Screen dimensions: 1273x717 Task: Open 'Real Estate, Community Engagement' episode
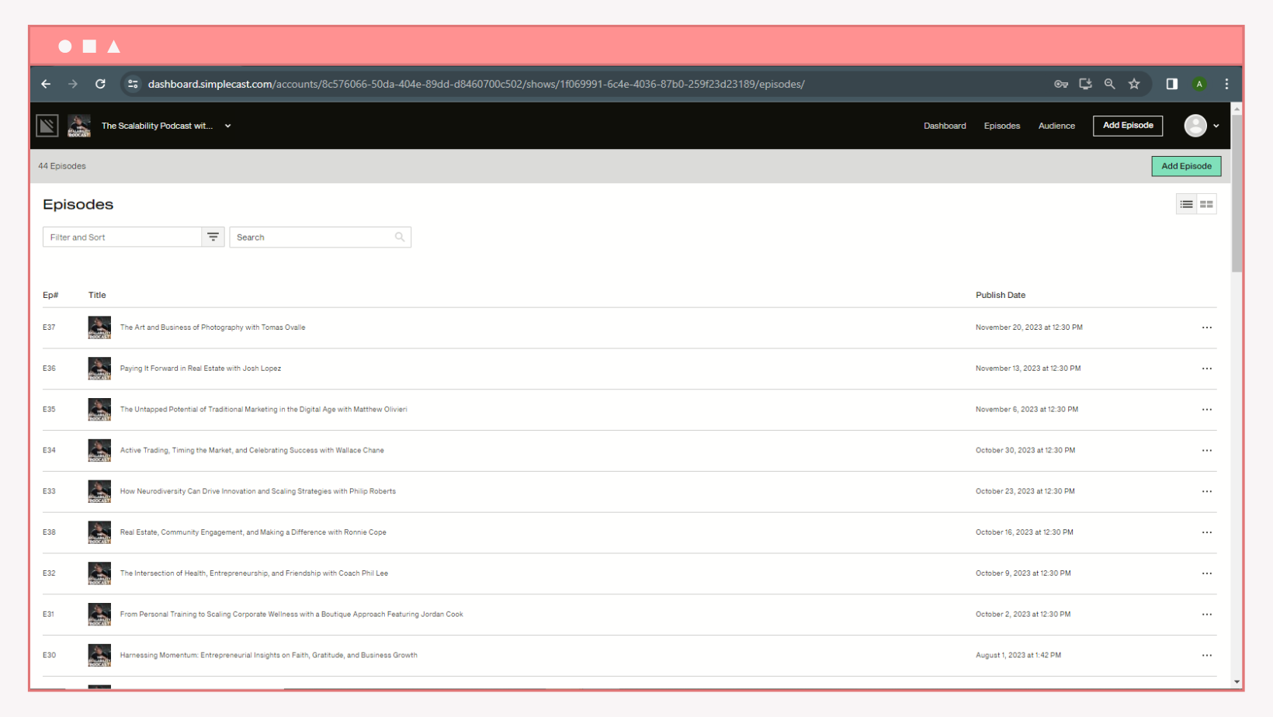click(253, 532)
